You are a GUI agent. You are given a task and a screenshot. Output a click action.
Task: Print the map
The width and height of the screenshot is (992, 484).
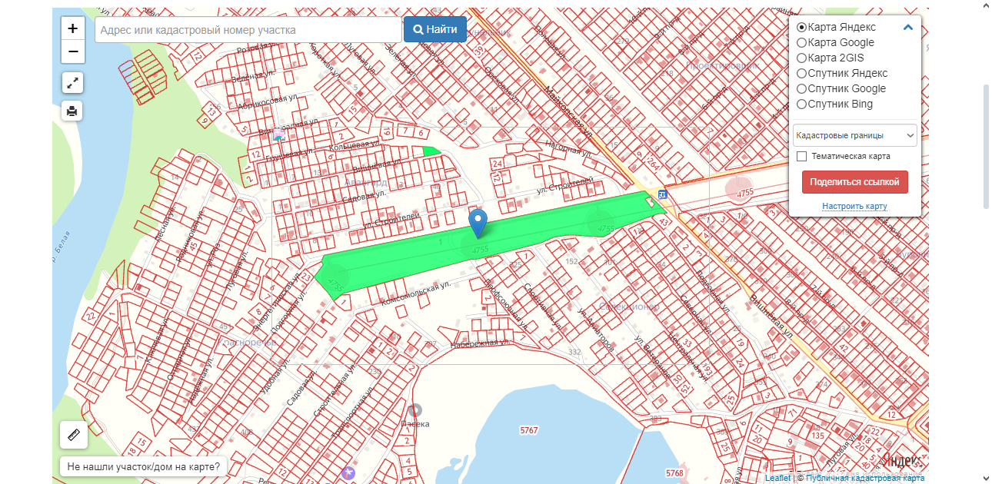pos(72,111)
